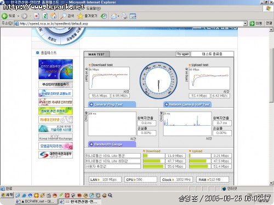
Task: Click the Mail envelope toolbar icon
Action: (x=114, y=16)
